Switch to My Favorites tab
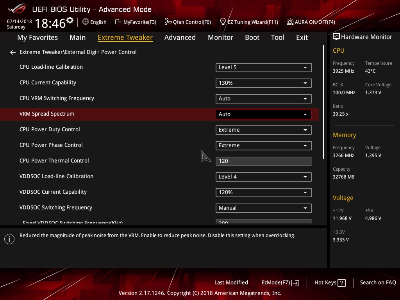 click(37, 37)
